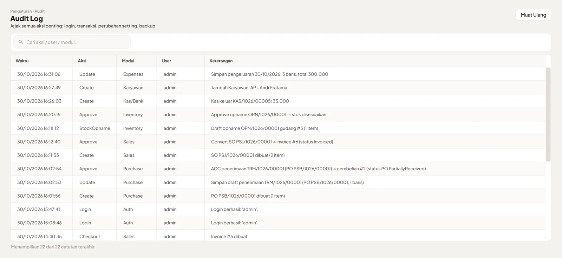
Task: Select timestamp 30/10/2026 16:20:15
Action: pyautogui.click(x=39, y=114)
